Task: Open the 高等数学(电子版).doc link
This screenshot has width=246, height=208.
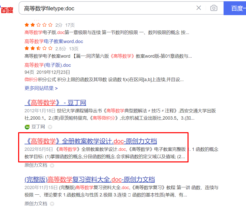Action: [x=48, y=65]
